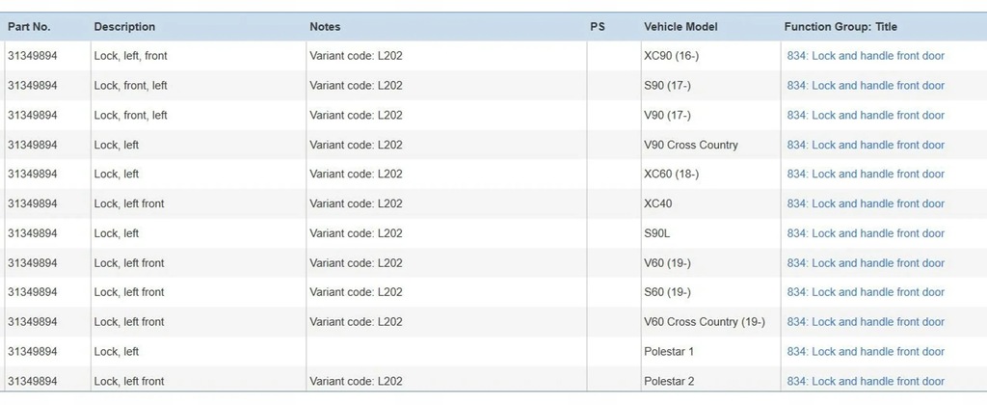This screenshot has height=405, width=987.
Task: Click the empty Notes cell in Polestar 1 row
Action: tap(446, 352)
